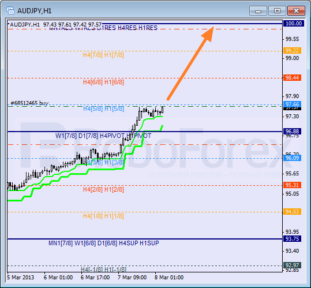
Task: Click the 96.88 pivot price label
Action: point(293,132)
